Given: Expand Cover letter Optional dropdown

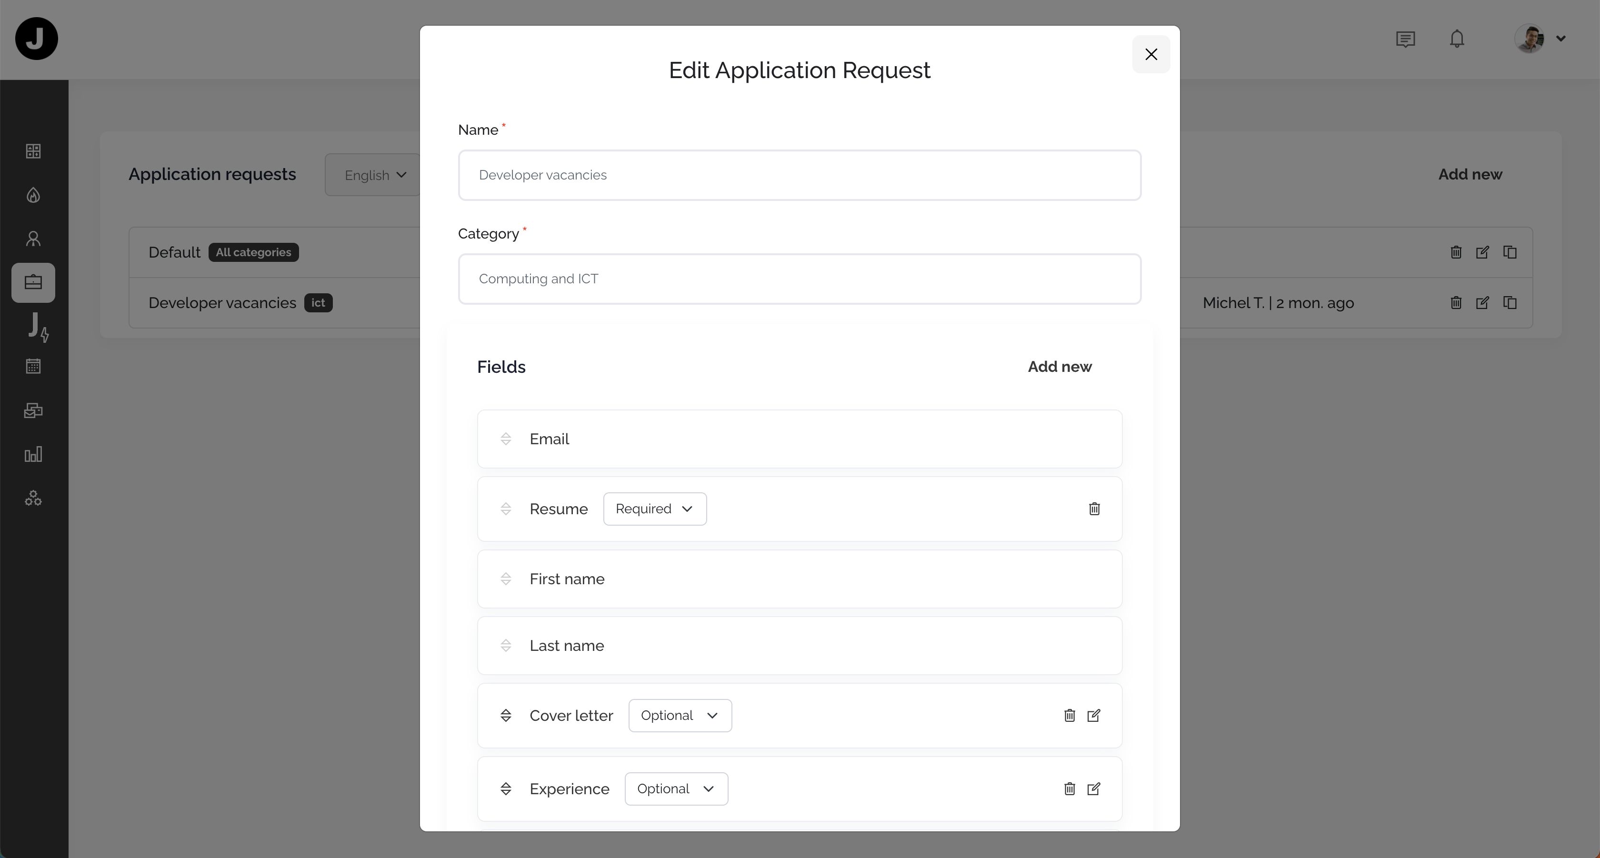Looking at the screenshot, I should (680, 716).
